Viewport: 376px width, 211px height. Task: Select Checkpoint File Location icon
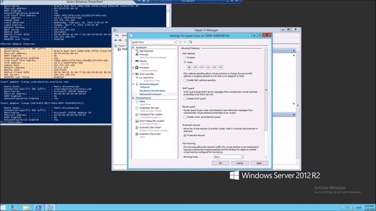pos(137,114)
